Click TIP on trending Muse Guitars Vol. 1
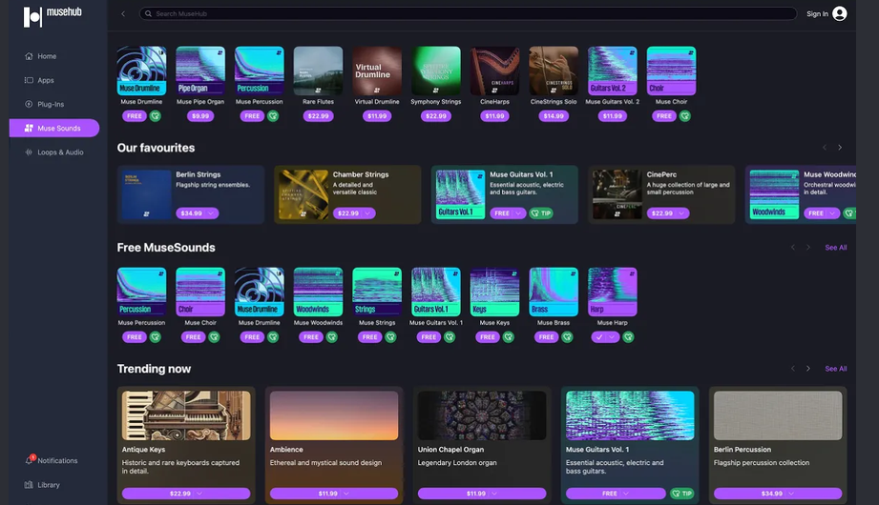This screenshot has width=879, height=505. click(x=682, y=494)
